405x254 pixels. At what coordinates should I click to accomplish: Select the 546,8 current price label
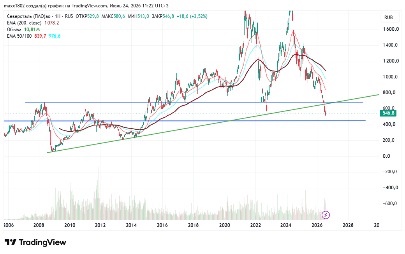[388, 113]
